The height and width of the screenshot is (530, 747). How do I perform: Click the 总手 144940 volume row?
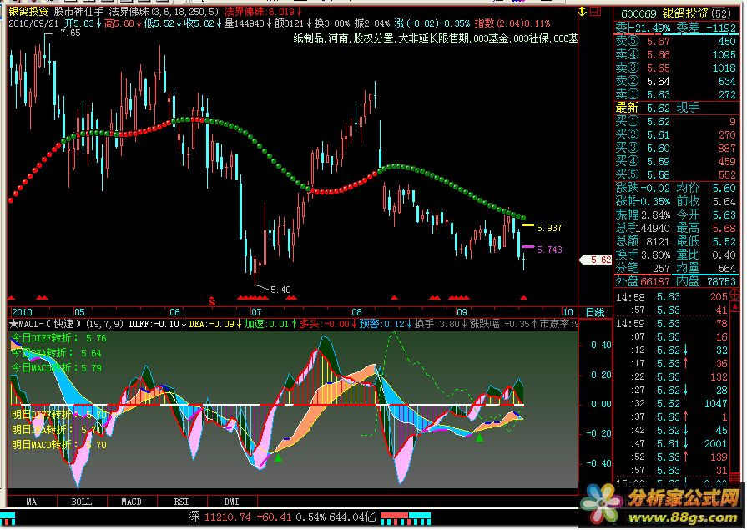(x=643, y=229)
